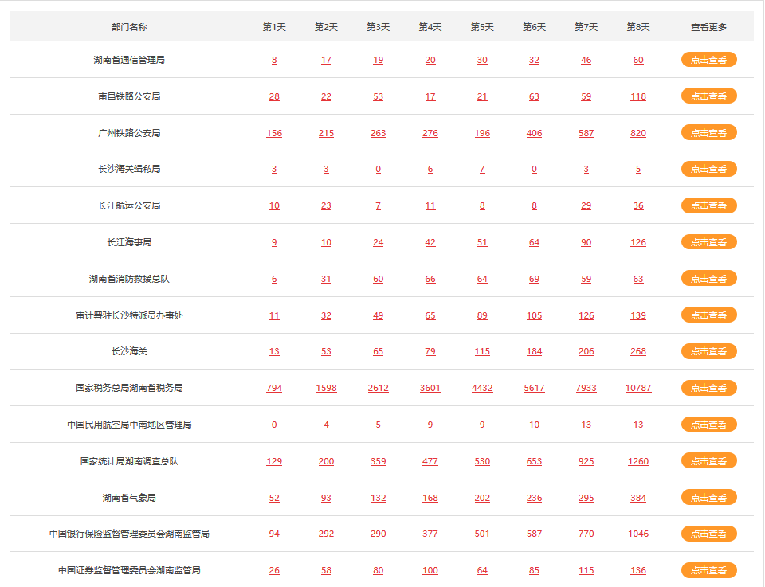This screenshot has height=587, width=765.
Task: Click 第8天 value 126 for 长江海事局
Action: click(638, 242)
